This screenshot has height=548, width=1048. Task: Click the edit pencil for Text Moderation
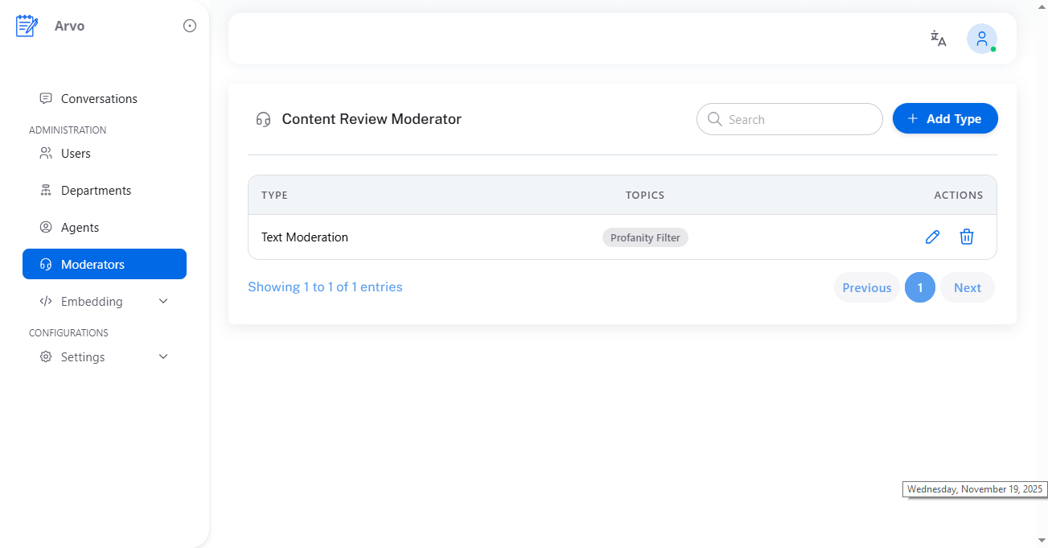(x=932, y=237)
